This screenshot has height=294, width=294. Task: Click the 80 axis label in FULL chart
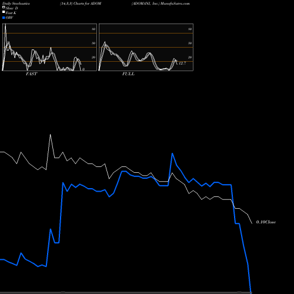tap(190, 29)
